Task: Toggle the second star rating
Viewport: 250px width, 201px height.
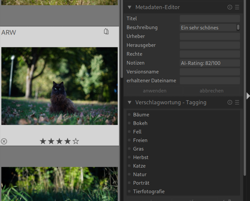Action: (x=51, y=141)
